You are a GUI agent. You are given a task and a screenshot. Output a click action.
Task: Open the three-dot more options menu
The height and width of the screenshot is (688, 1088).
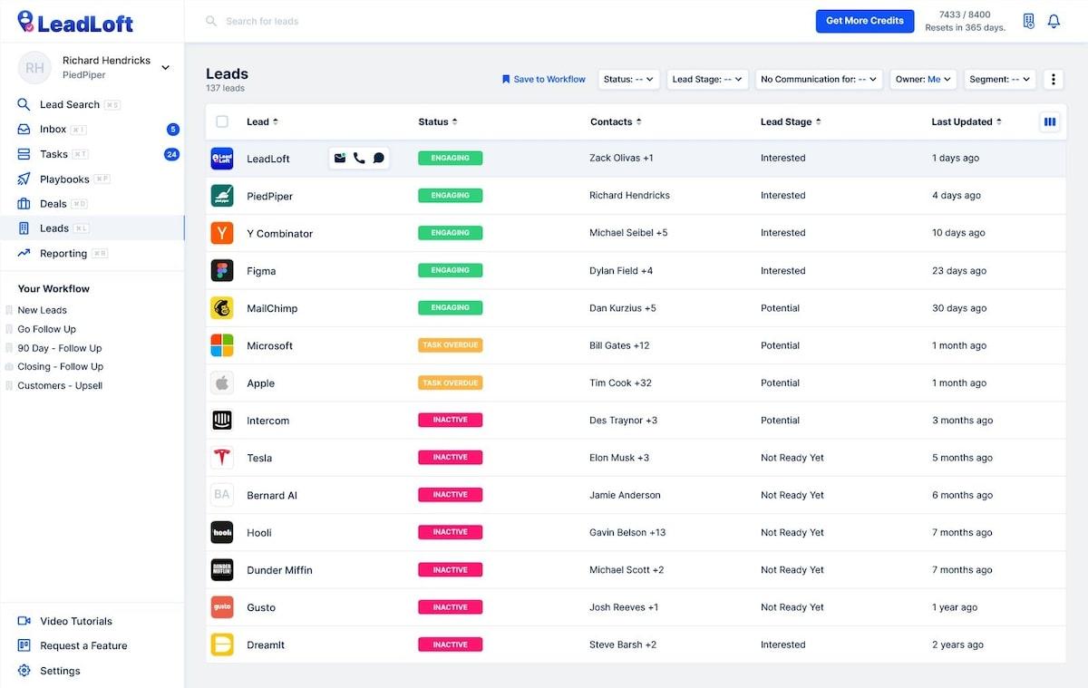pos(1053,79)
